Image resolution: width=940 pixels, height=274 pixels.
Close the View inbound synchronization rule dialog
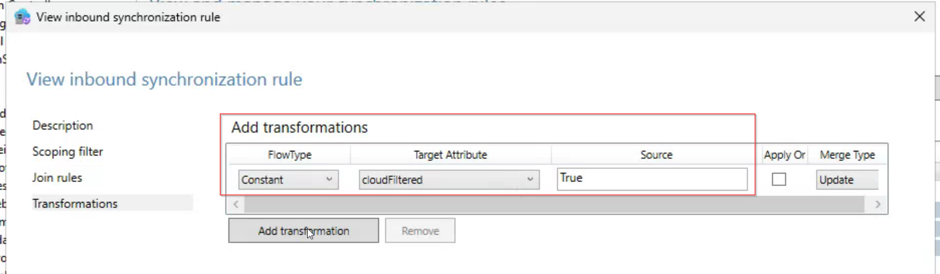[920, 16]
